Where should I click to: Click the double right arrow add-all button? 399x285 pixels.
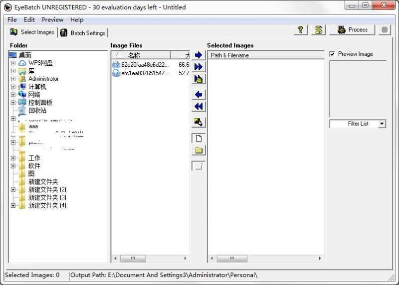tap(199, 67)
